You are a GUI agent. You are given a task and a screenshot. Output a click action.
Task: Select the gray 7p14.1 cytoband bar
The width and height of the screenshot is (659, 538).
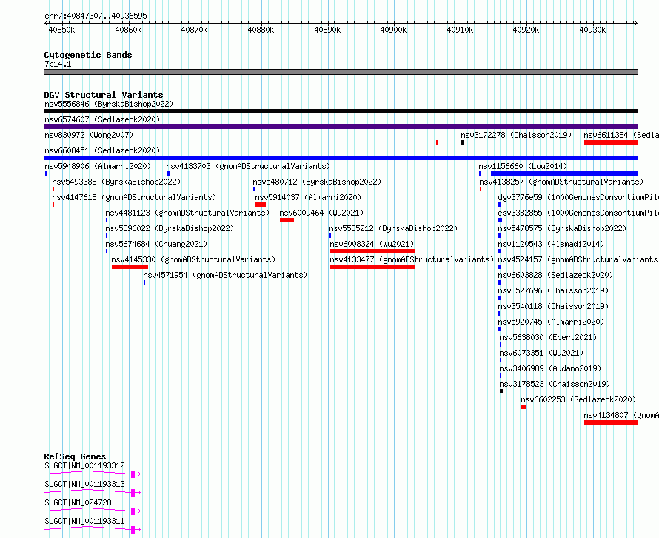coord(341,72)
